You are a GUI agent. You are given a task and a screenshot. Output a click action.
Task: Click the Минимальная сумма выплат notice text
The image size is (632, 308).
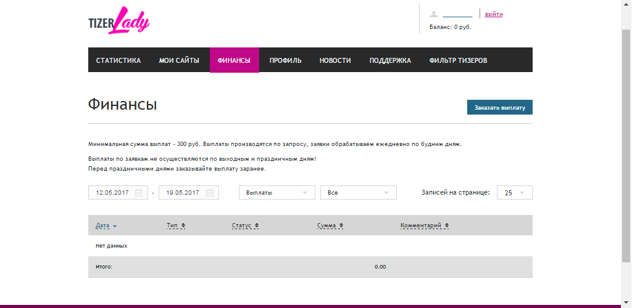(275, 144)
